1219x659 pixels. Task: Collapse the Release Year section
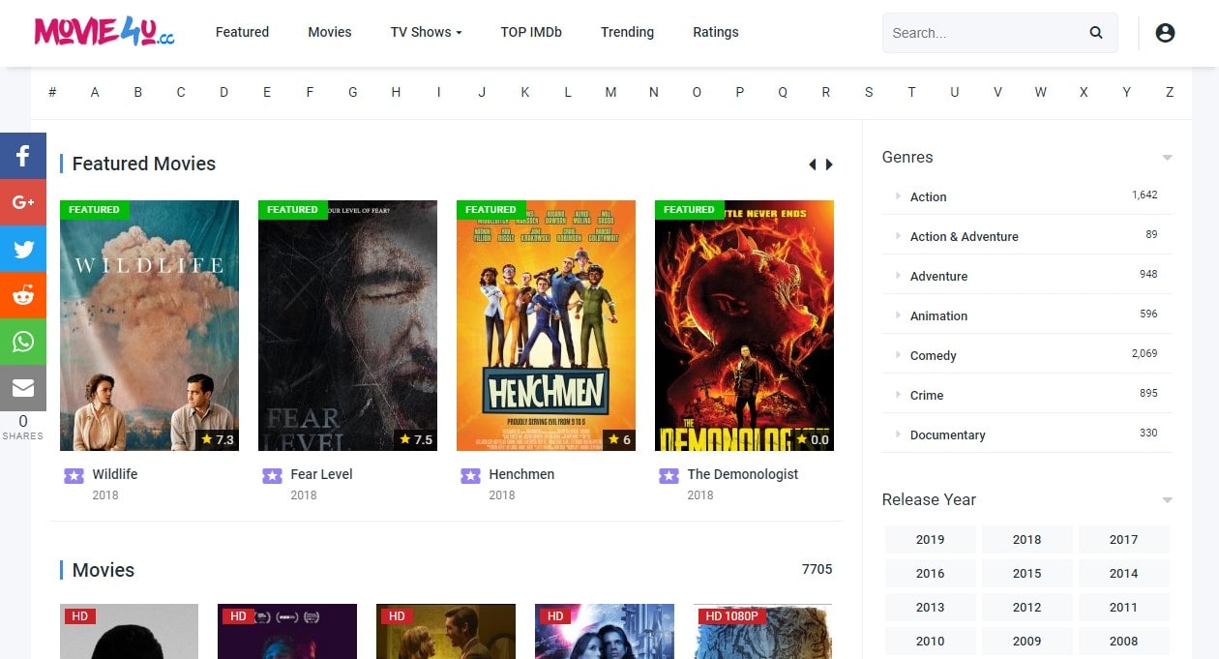(1167, 500)
